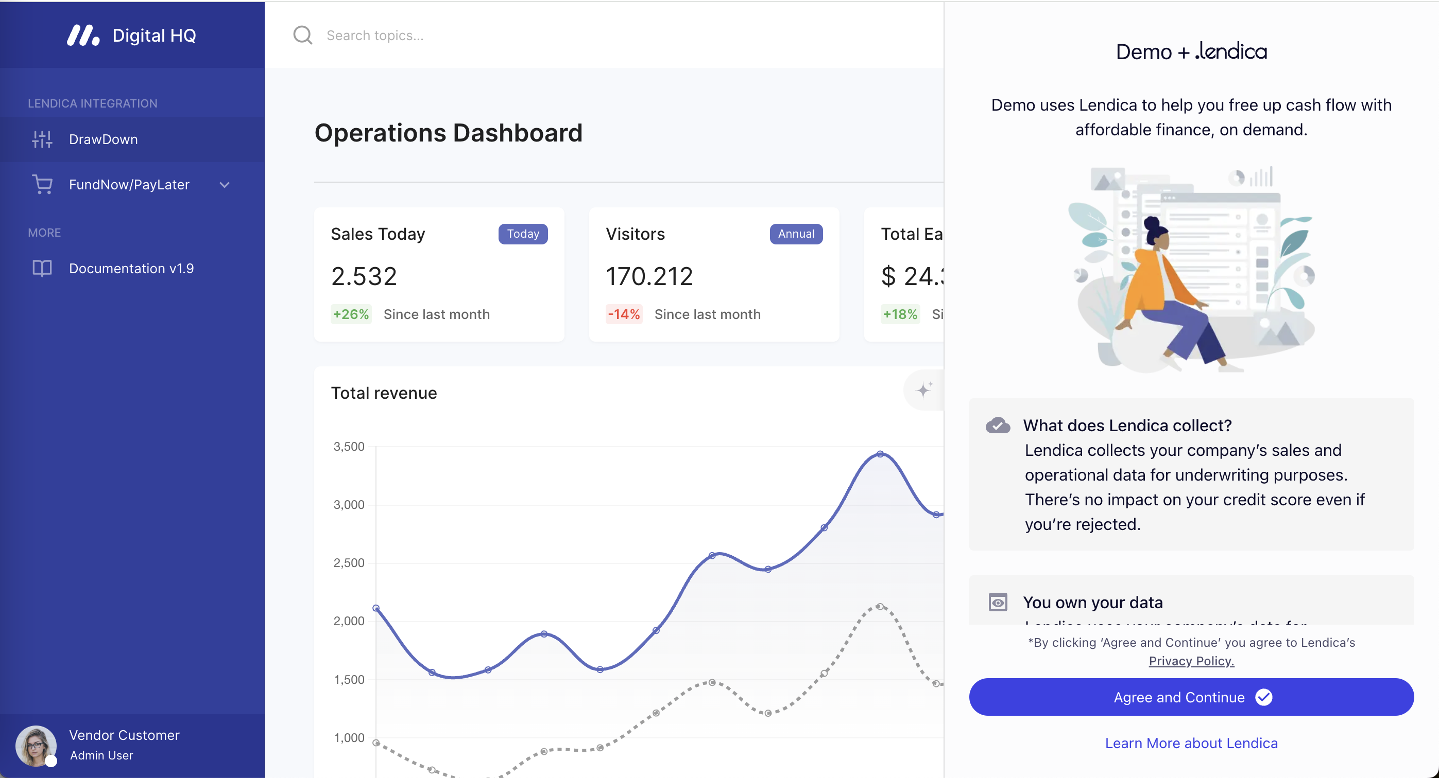Follow the Learn More about Lendica link

pyautogui.click(x=1191, y=744)
